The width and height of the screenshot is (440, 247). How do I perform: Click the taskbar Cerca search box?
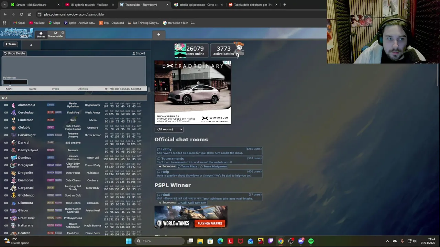pyautogui.click(x=159, y=241)
